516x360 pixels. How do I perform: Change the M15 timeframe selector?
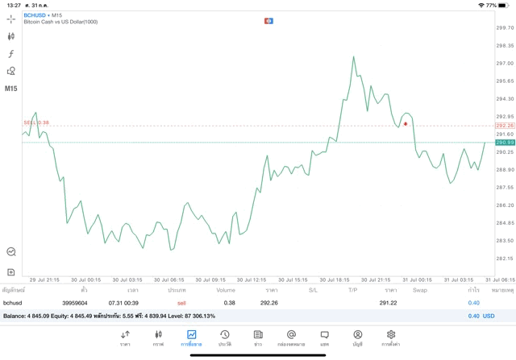[x=10, y=89]
